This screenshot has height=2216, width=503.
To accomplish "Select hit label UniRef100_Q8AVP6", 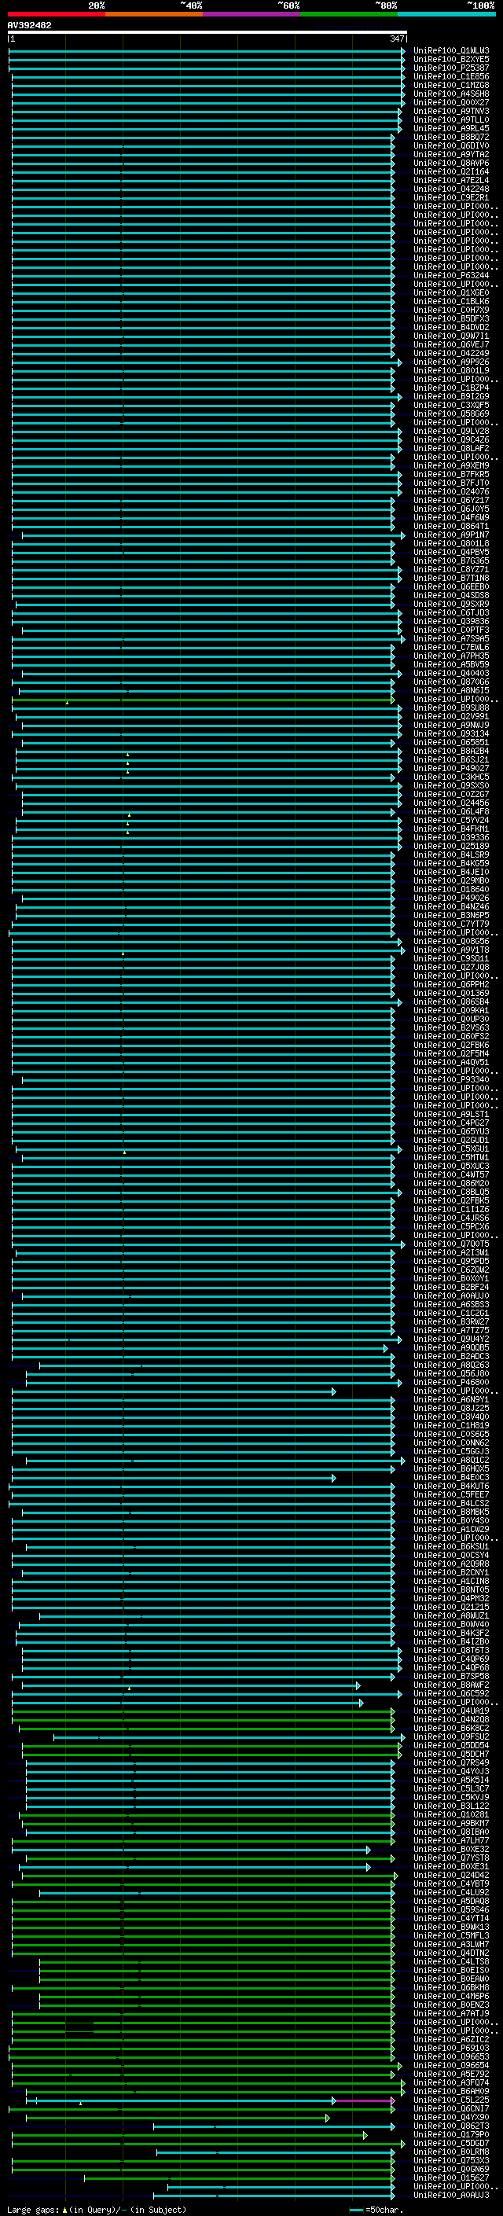I will point(451,163).
